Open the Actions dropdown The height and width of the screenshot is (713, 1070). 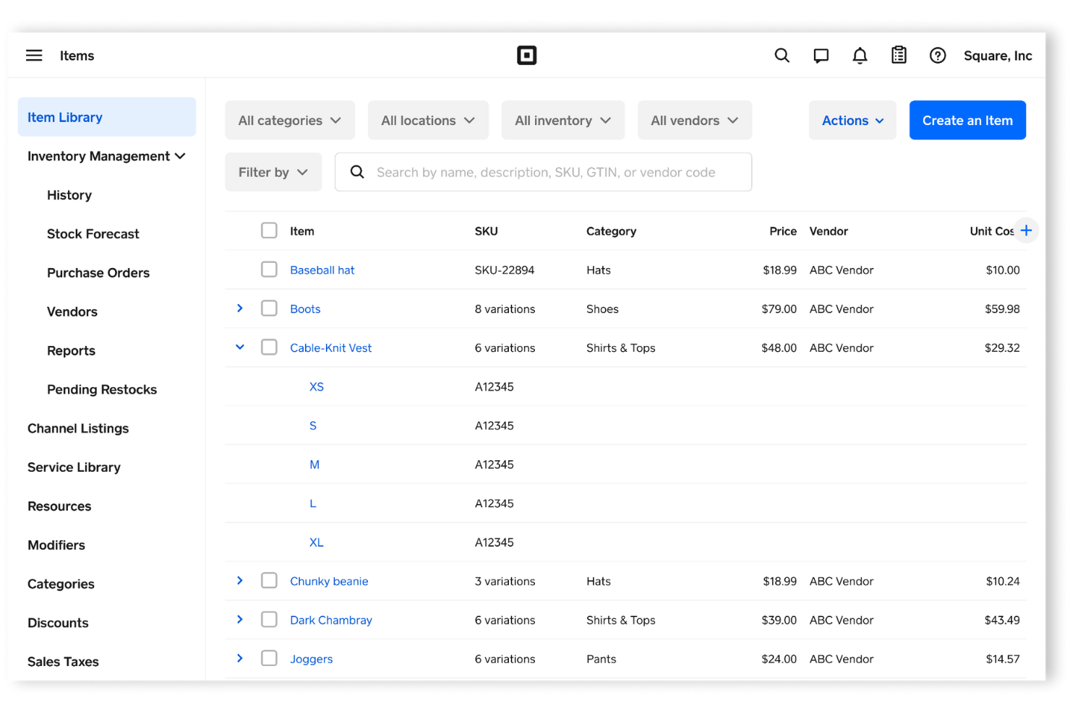(852, 120)
